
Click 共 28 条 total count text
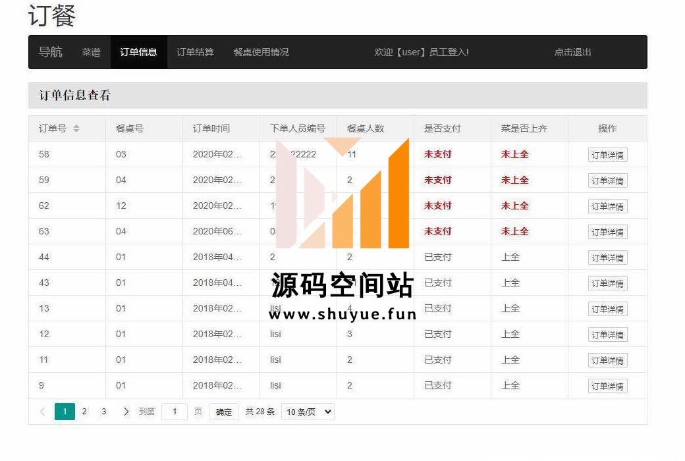[260, 412]
